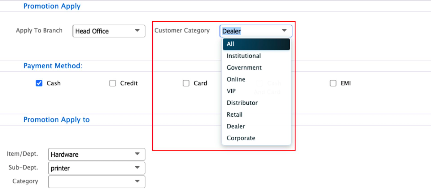The image size is (431, 192).
Task: Tick the Card payment checkbox
Action: 186,83
